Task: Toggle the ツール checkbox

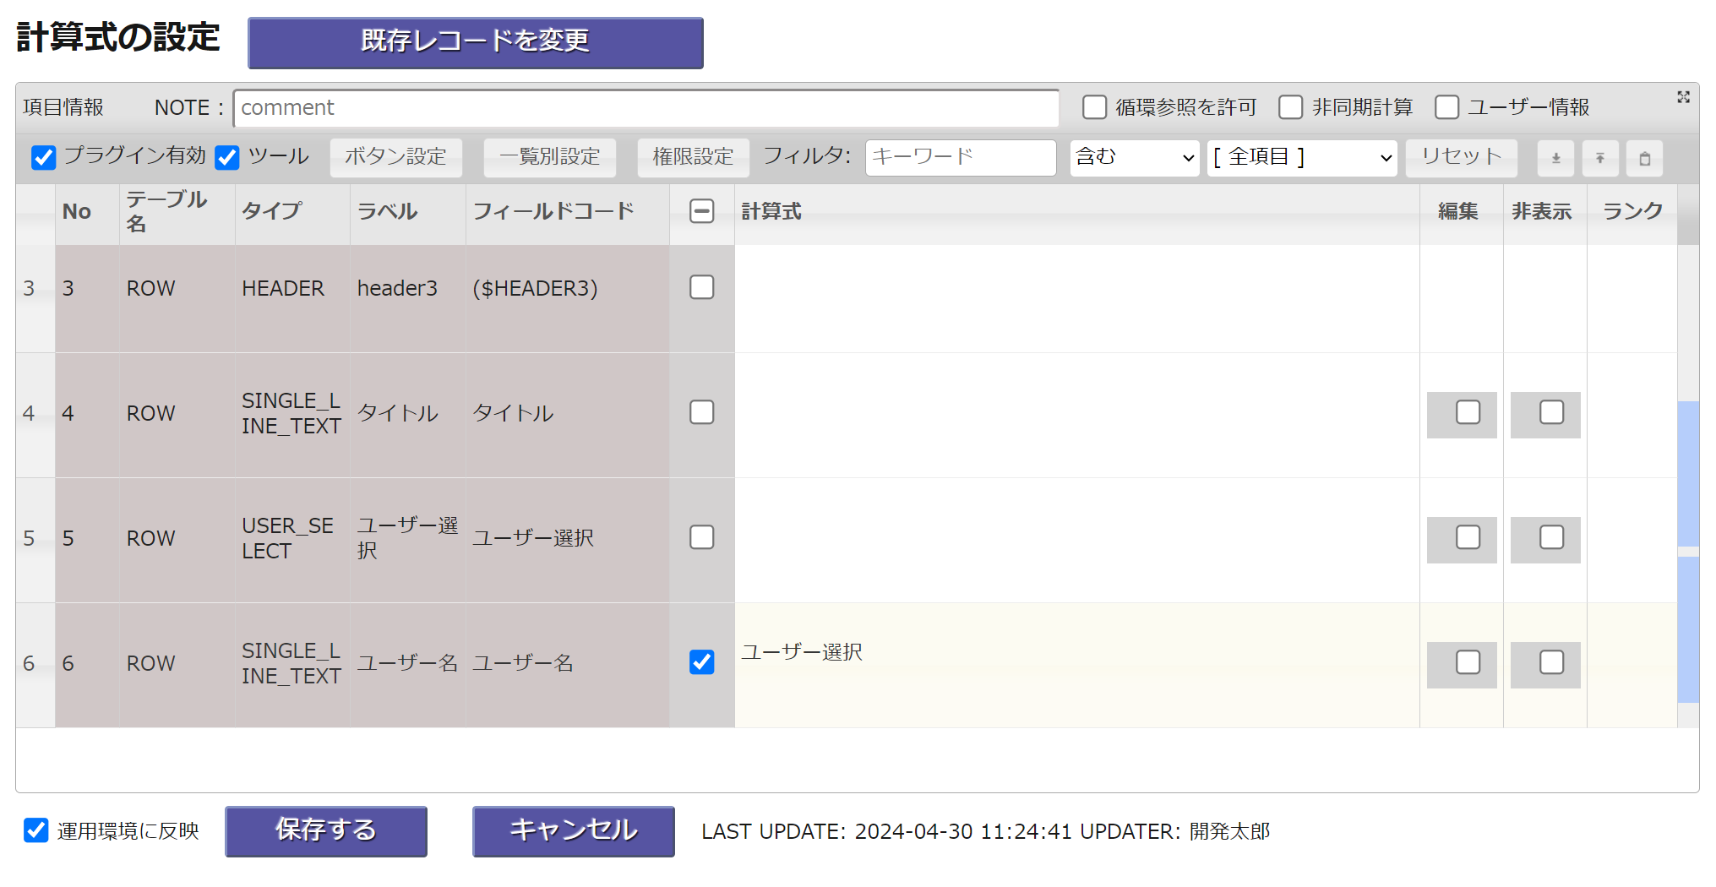Action: [227, 157]
